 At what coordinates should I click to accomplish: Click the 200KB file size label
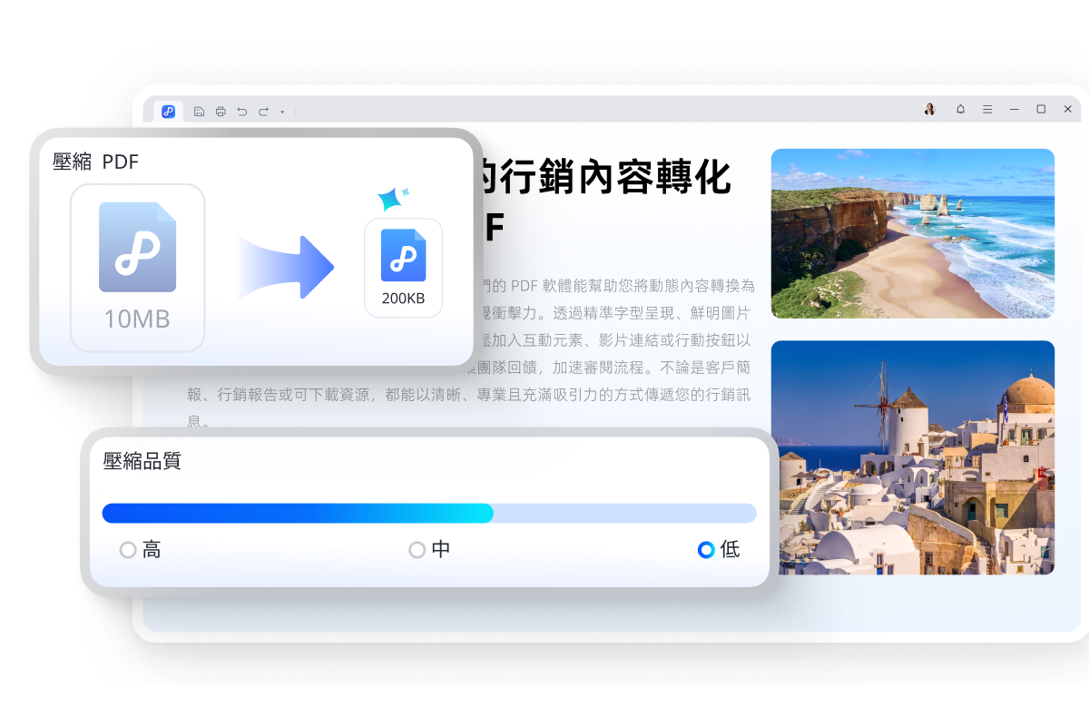(404, 299)
